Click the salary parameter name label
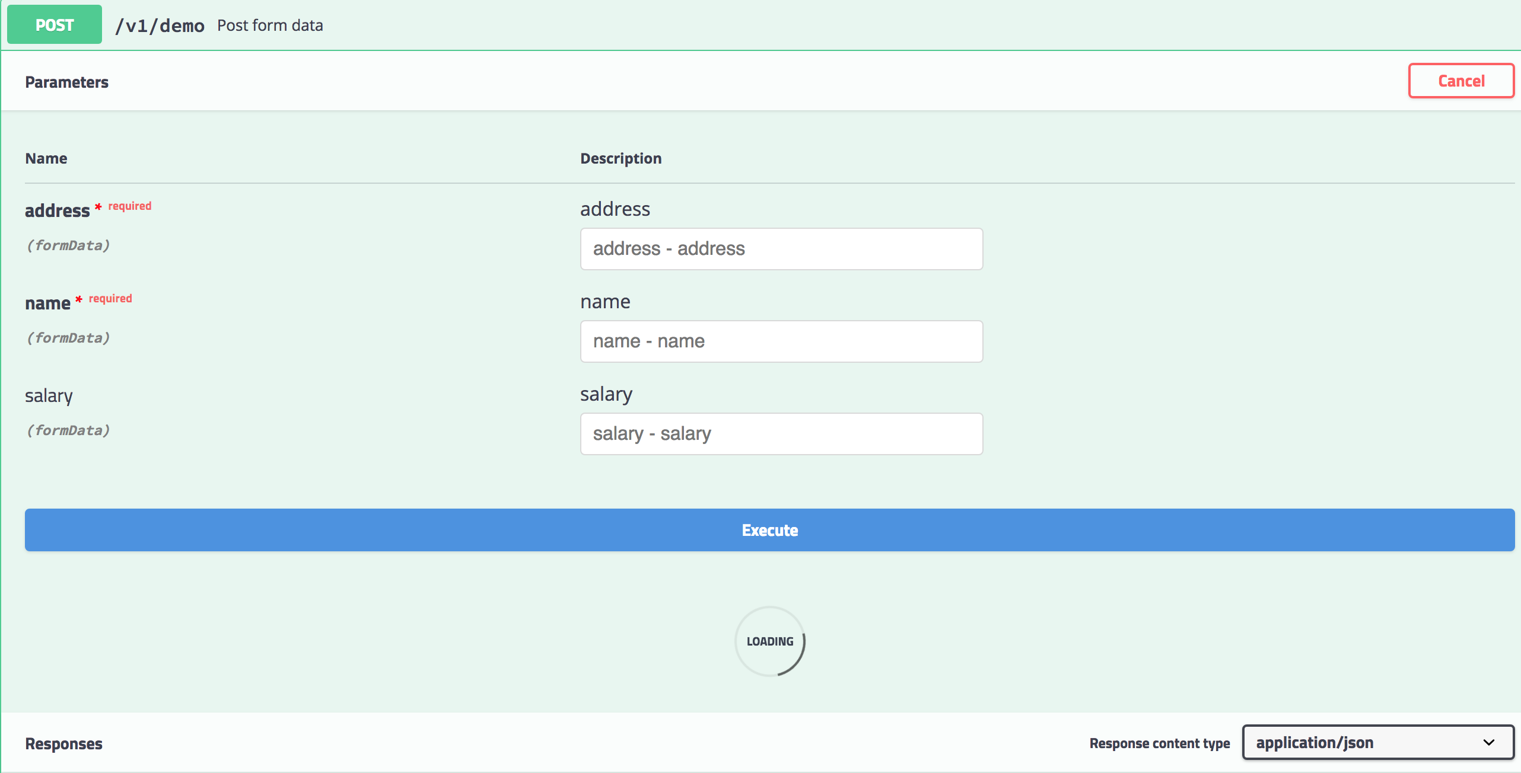1521x773 pixels. (48, 395)
